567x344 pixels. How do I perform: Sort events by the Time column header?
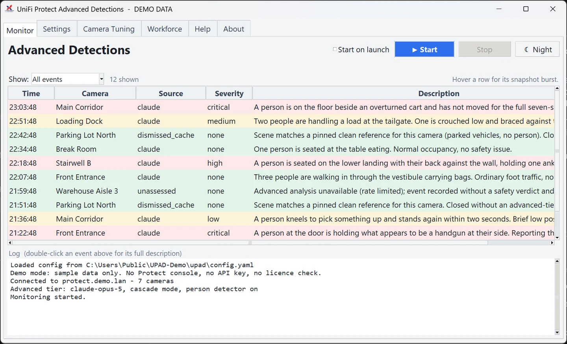(x=31, y=93)
